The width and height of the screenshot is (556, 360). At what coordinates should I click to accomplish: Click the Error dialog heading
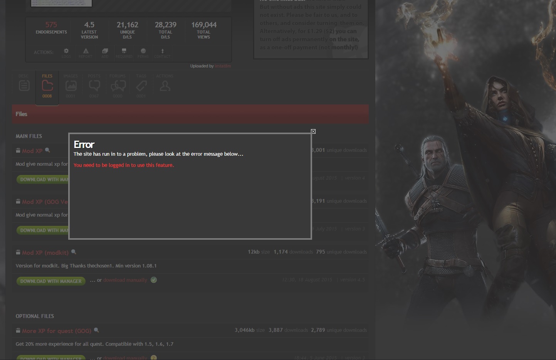tap(84, 145)
